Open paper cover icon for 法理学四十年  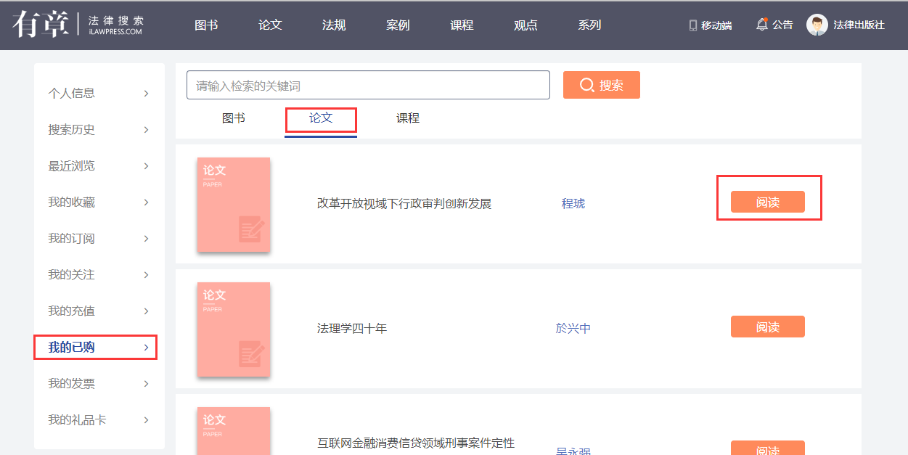point(234,329)
